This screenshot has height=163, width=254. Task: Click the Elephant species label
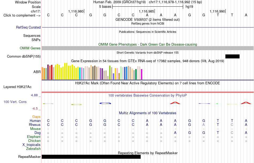pyautogui.click(x=34, y=137)
